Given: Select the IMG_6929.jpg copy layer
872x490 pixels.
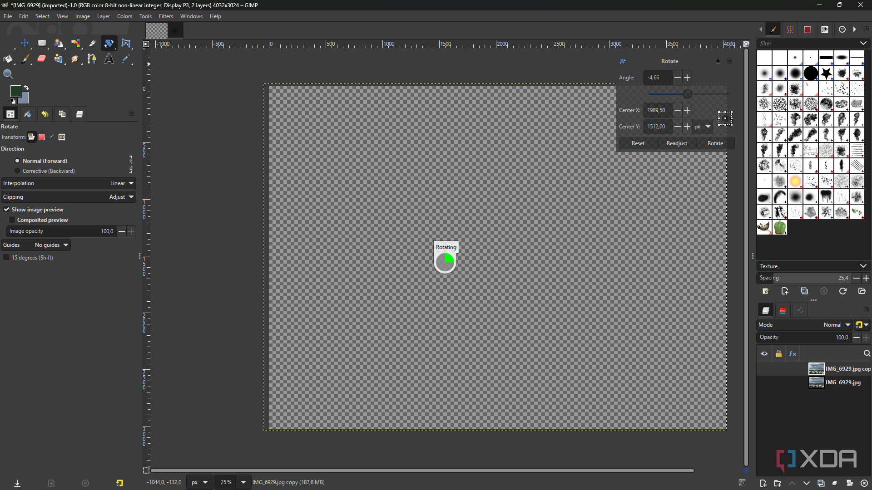Looking at the screenshot, I should pos(839,369).
